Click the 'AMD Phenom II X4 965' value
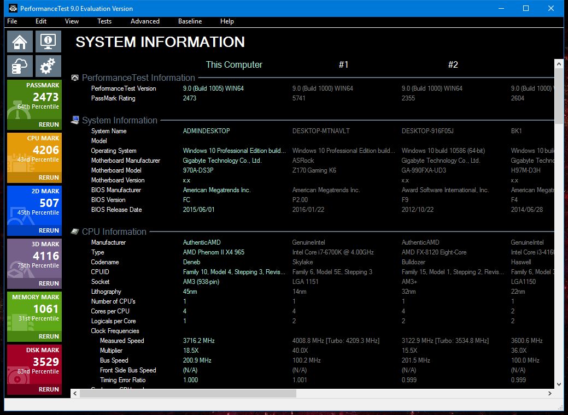Viewport: 568px width, 415px height. pyautogui.click(x=214, y=252)
